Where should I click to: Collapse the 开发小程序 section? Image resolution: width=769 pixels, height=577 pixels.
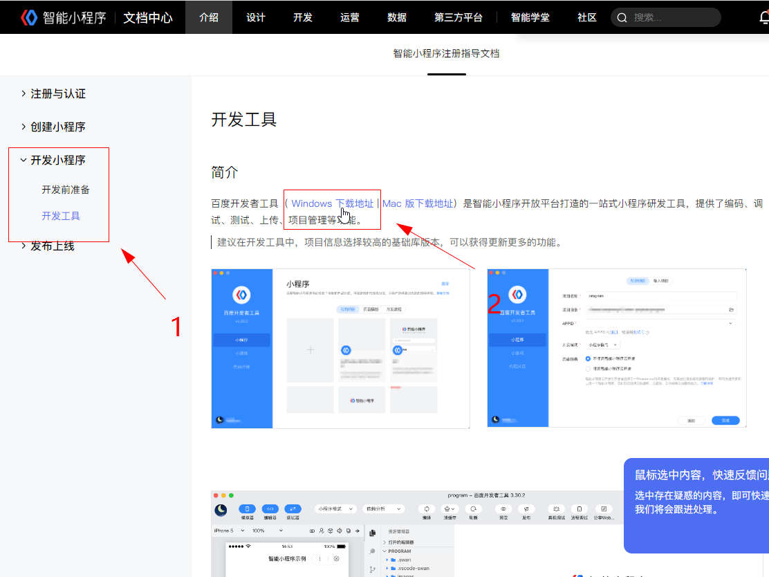tap(53, 160)
